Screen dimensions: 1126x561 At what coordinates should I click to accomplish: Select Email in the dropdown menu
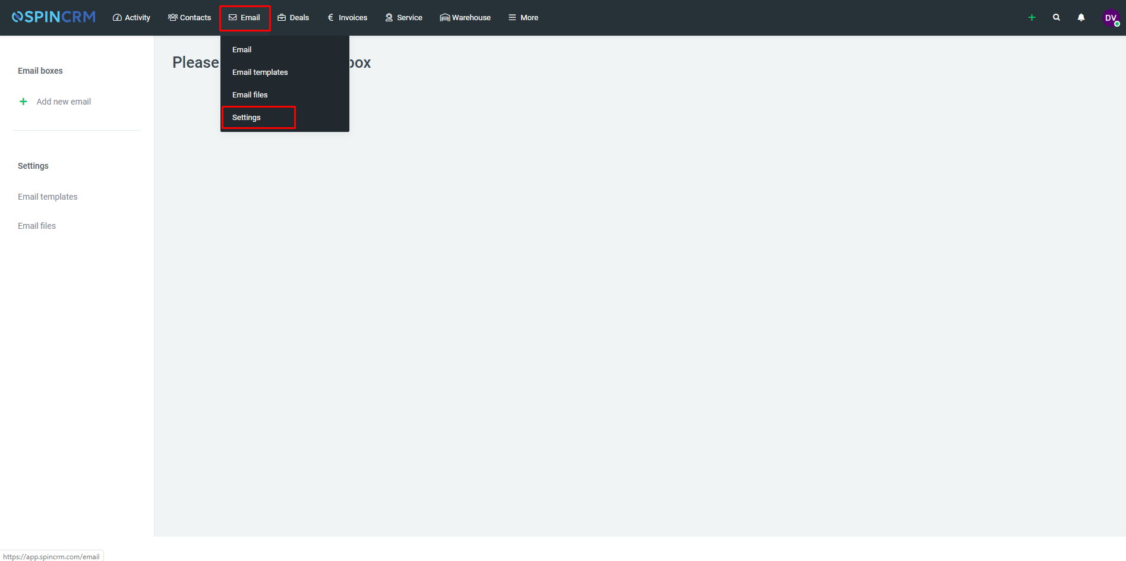tap(242, 50)
